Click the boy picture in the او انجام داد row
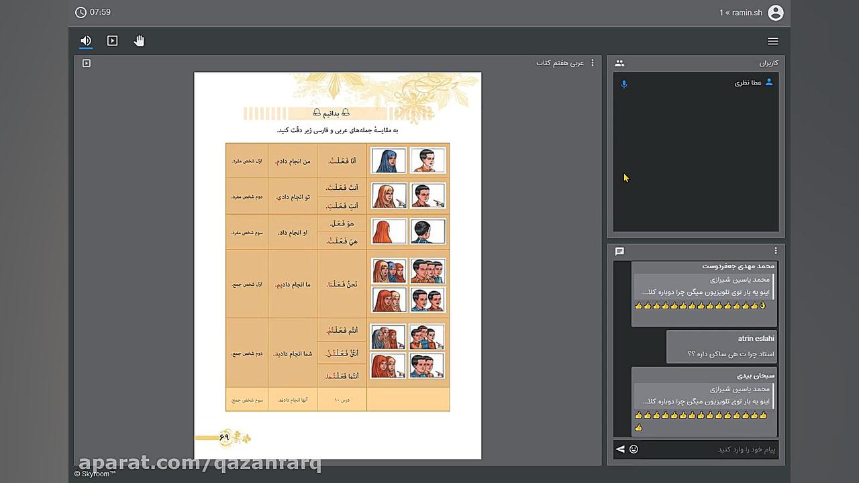The height and width of the screenshot is (483, 859). pyautogui.click(x=427, y=231)
